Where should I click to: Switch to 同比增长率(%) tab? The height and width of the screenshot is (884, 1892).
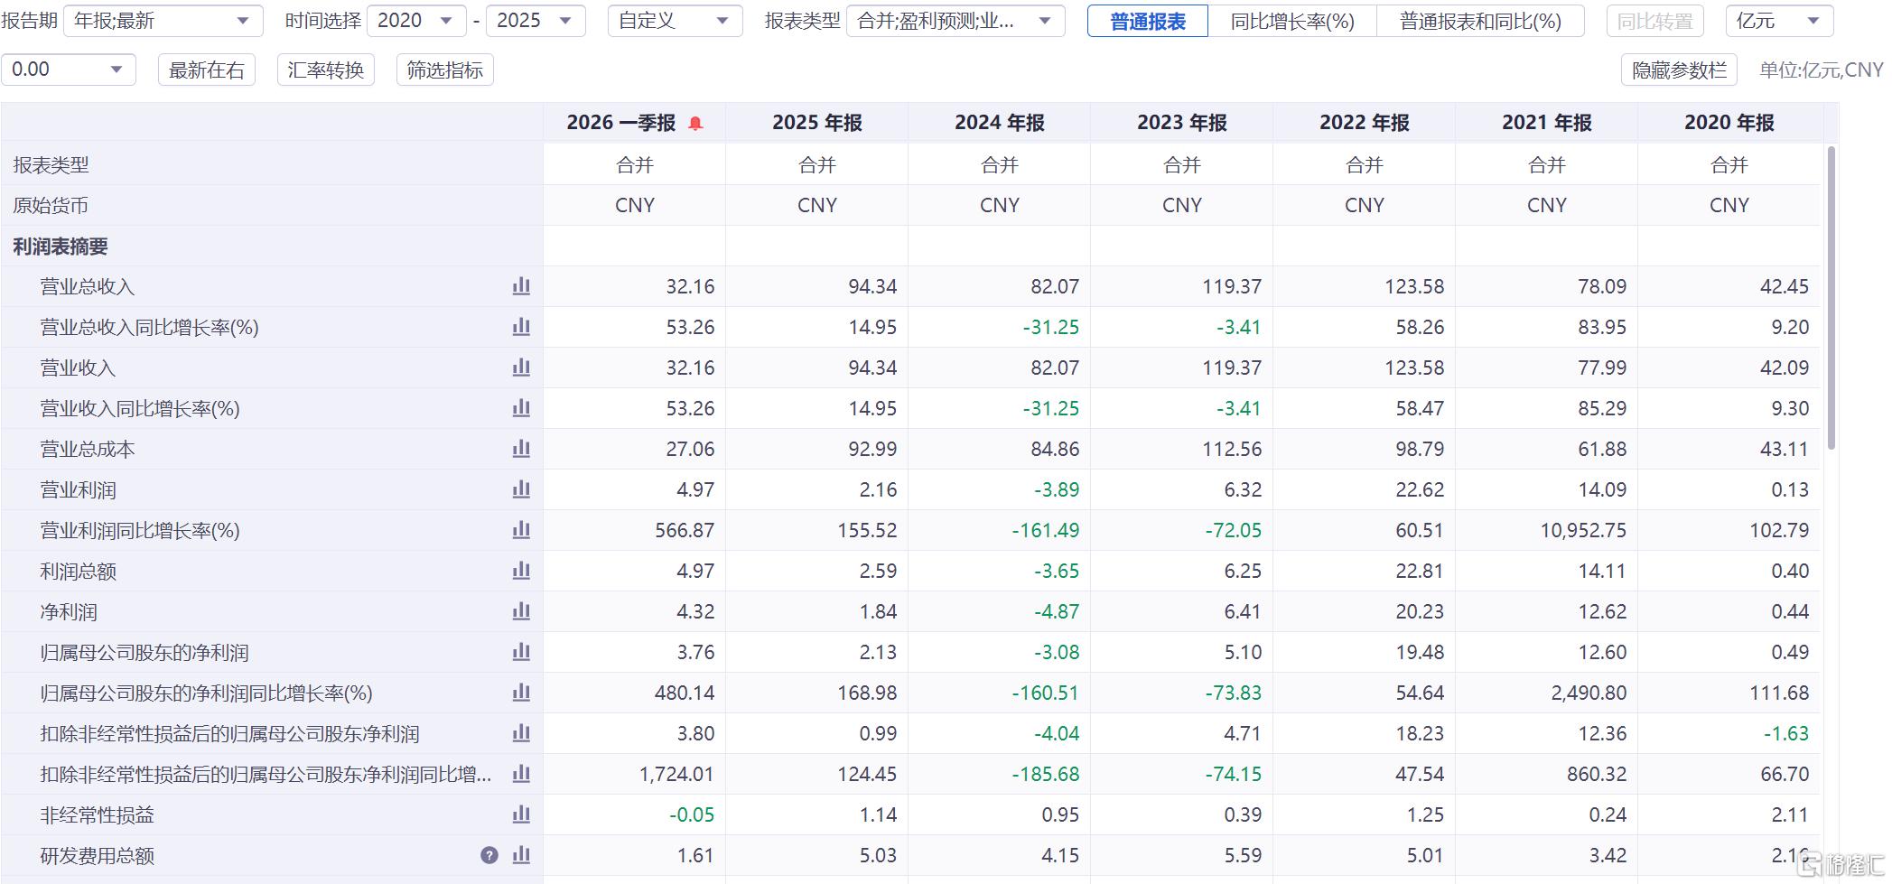[1292, 21]
